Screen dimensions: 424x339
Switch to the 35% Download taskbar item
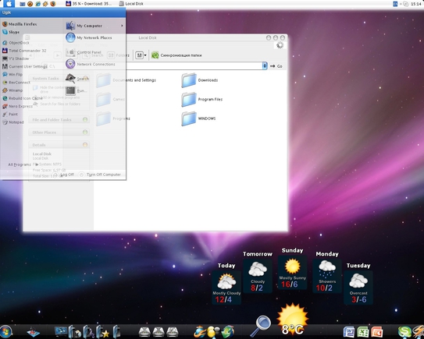tap(88, 4)
